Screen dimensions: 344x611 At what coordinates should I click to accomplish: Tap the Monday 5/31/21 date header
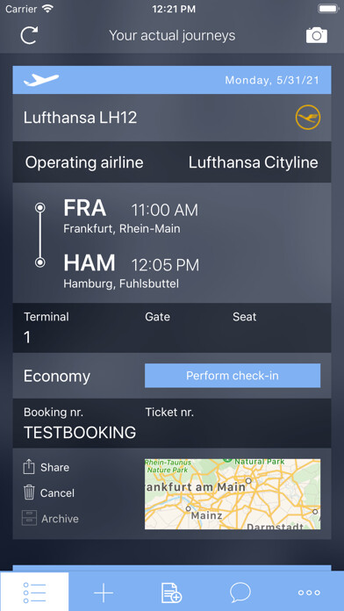point(272,80)
